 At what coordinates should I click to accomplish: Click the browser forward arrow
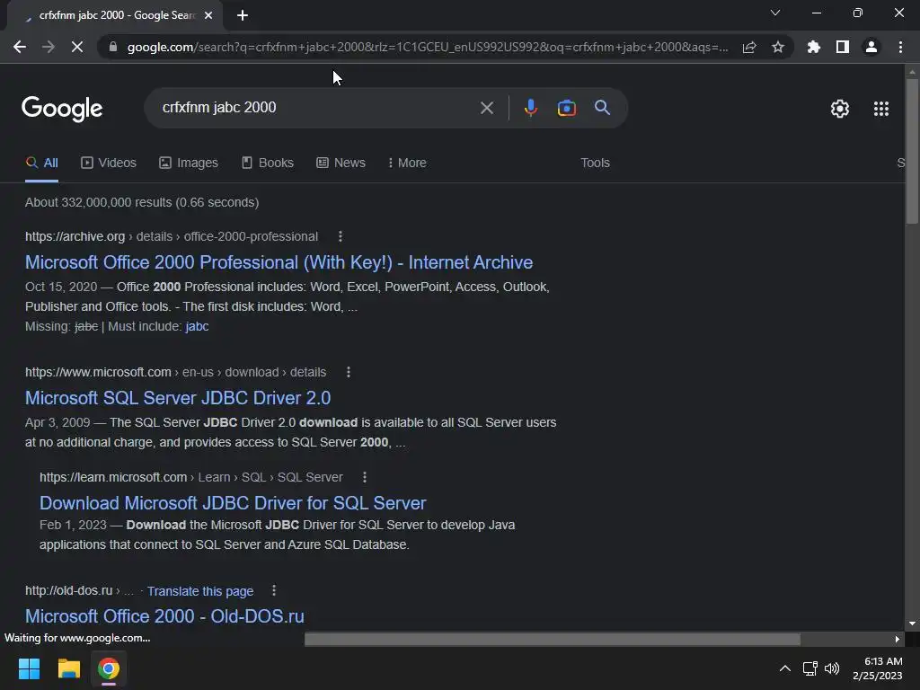(49, 47)
